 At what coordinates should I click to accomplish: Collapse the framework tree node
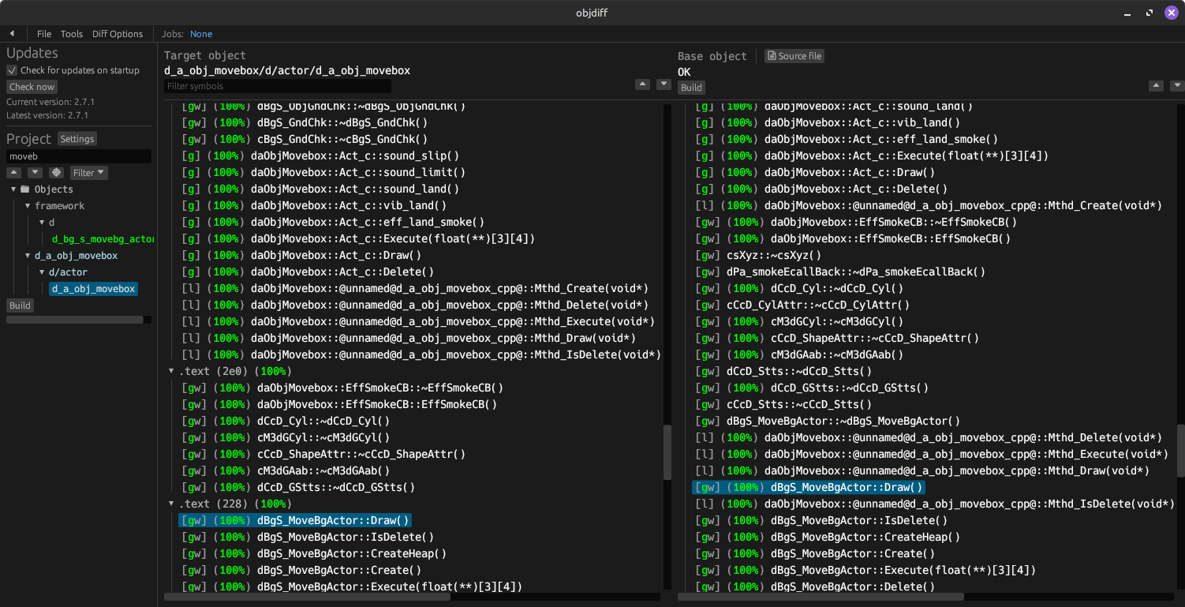28,206
